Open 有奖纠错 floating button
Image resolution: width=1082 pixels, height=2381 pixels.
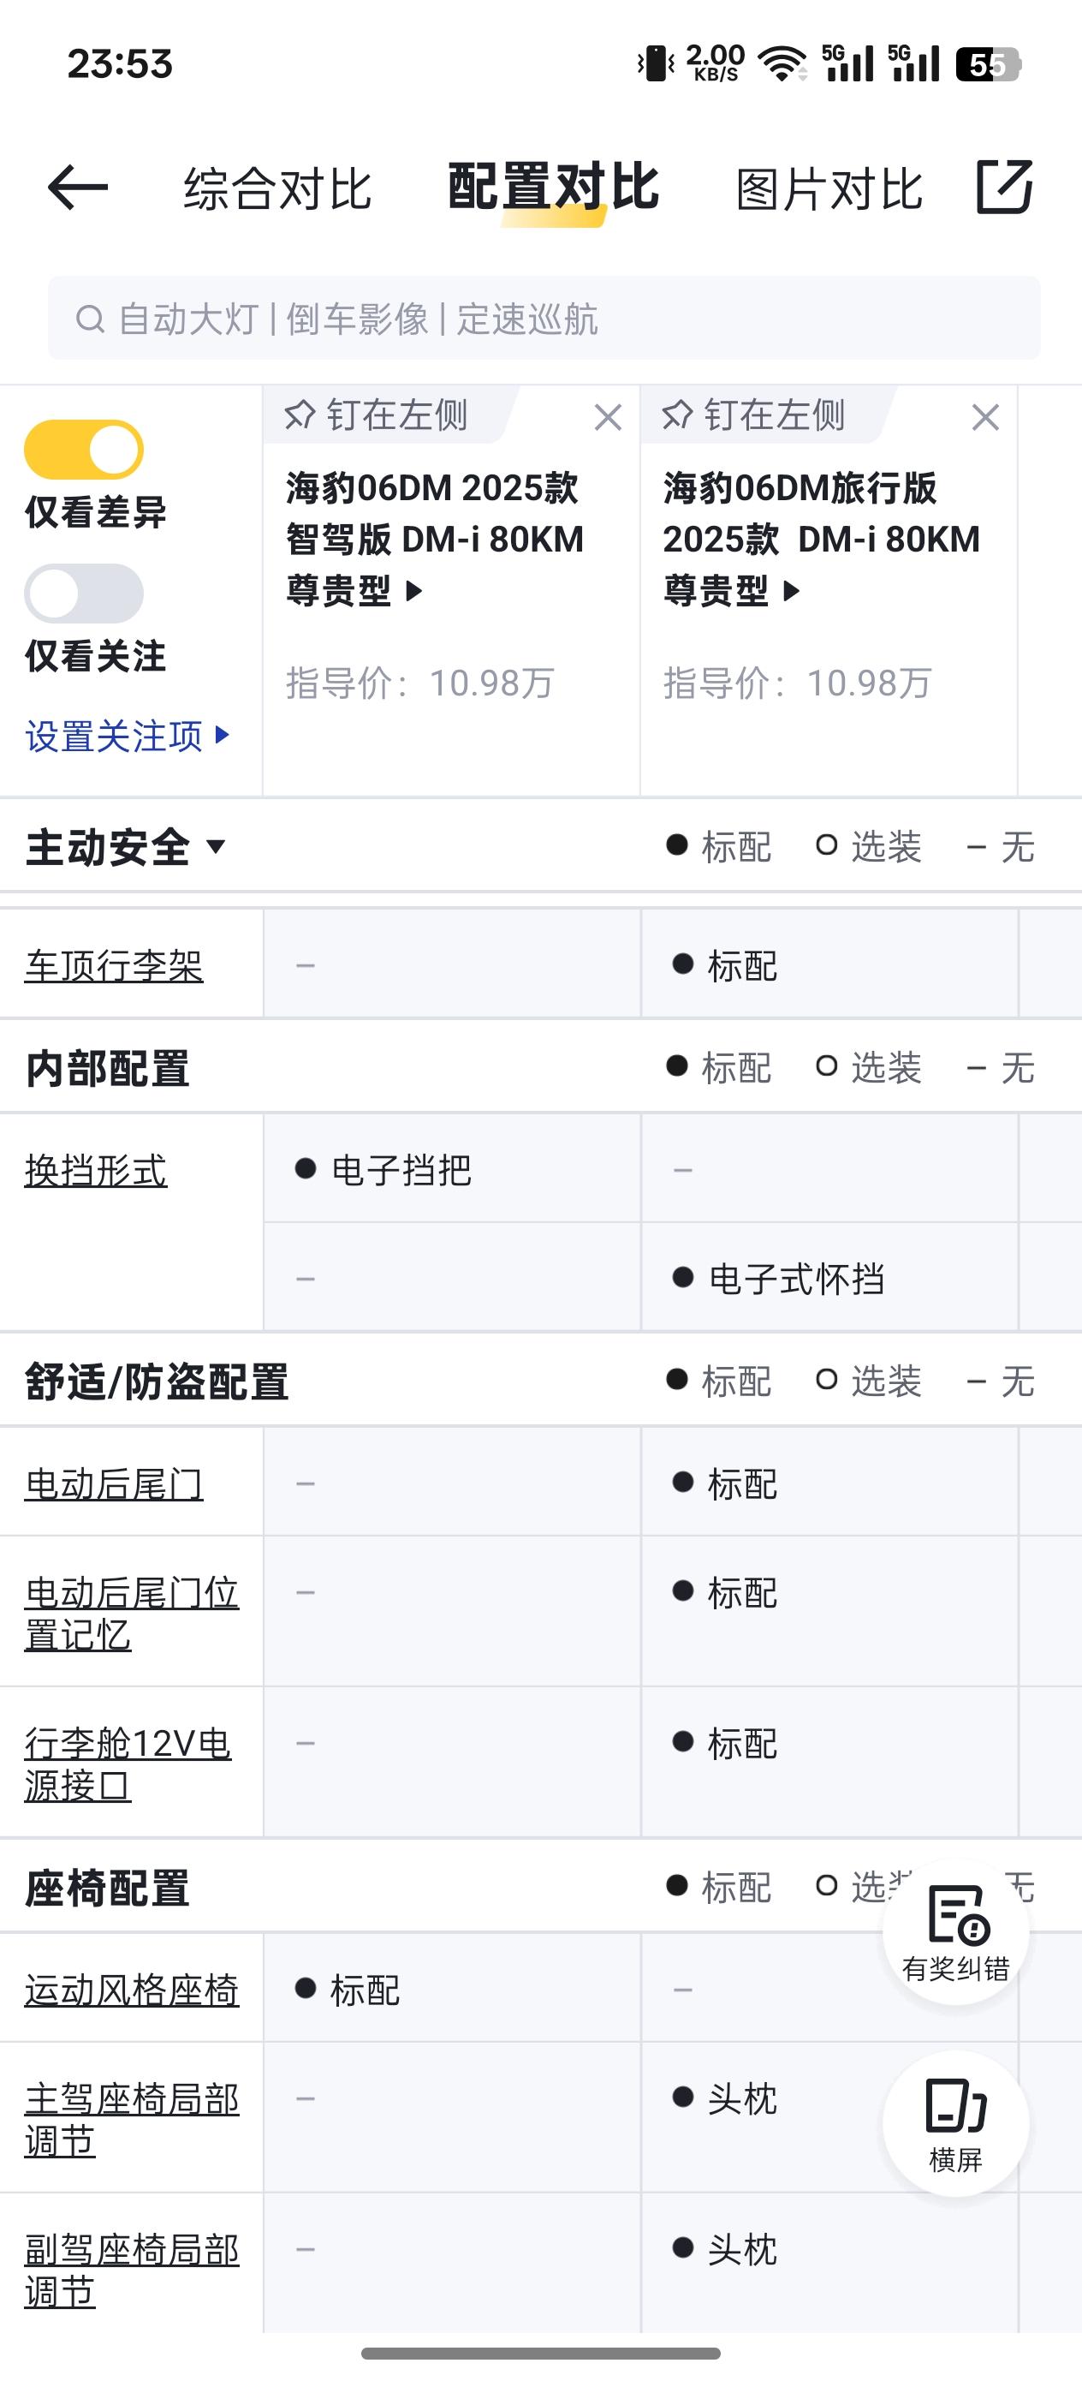[x=955, y=1932]
